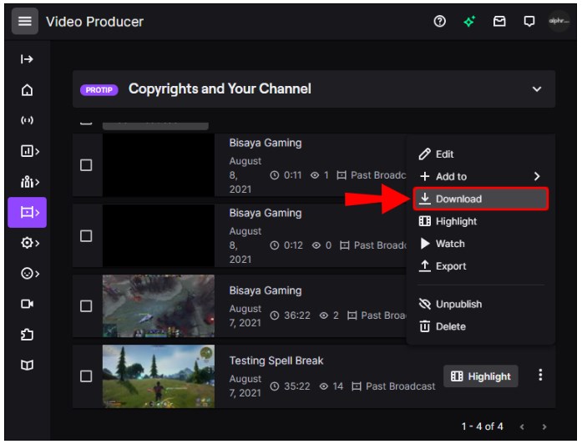
Task: Click Past Broadcast label of Testing Spell Break
Action: tap(400, 386)
